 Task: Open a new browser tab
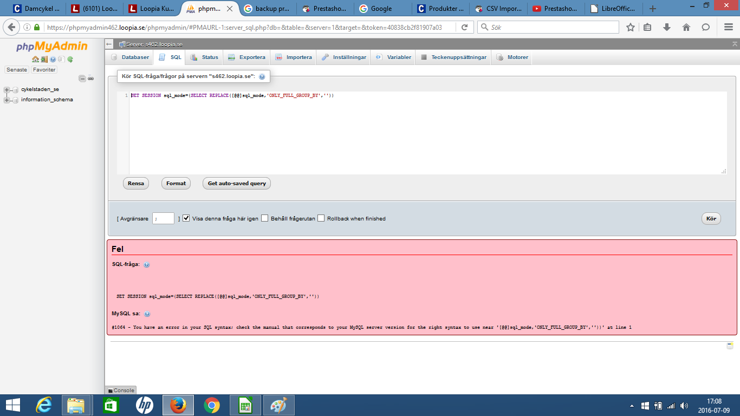coord(653,9)
